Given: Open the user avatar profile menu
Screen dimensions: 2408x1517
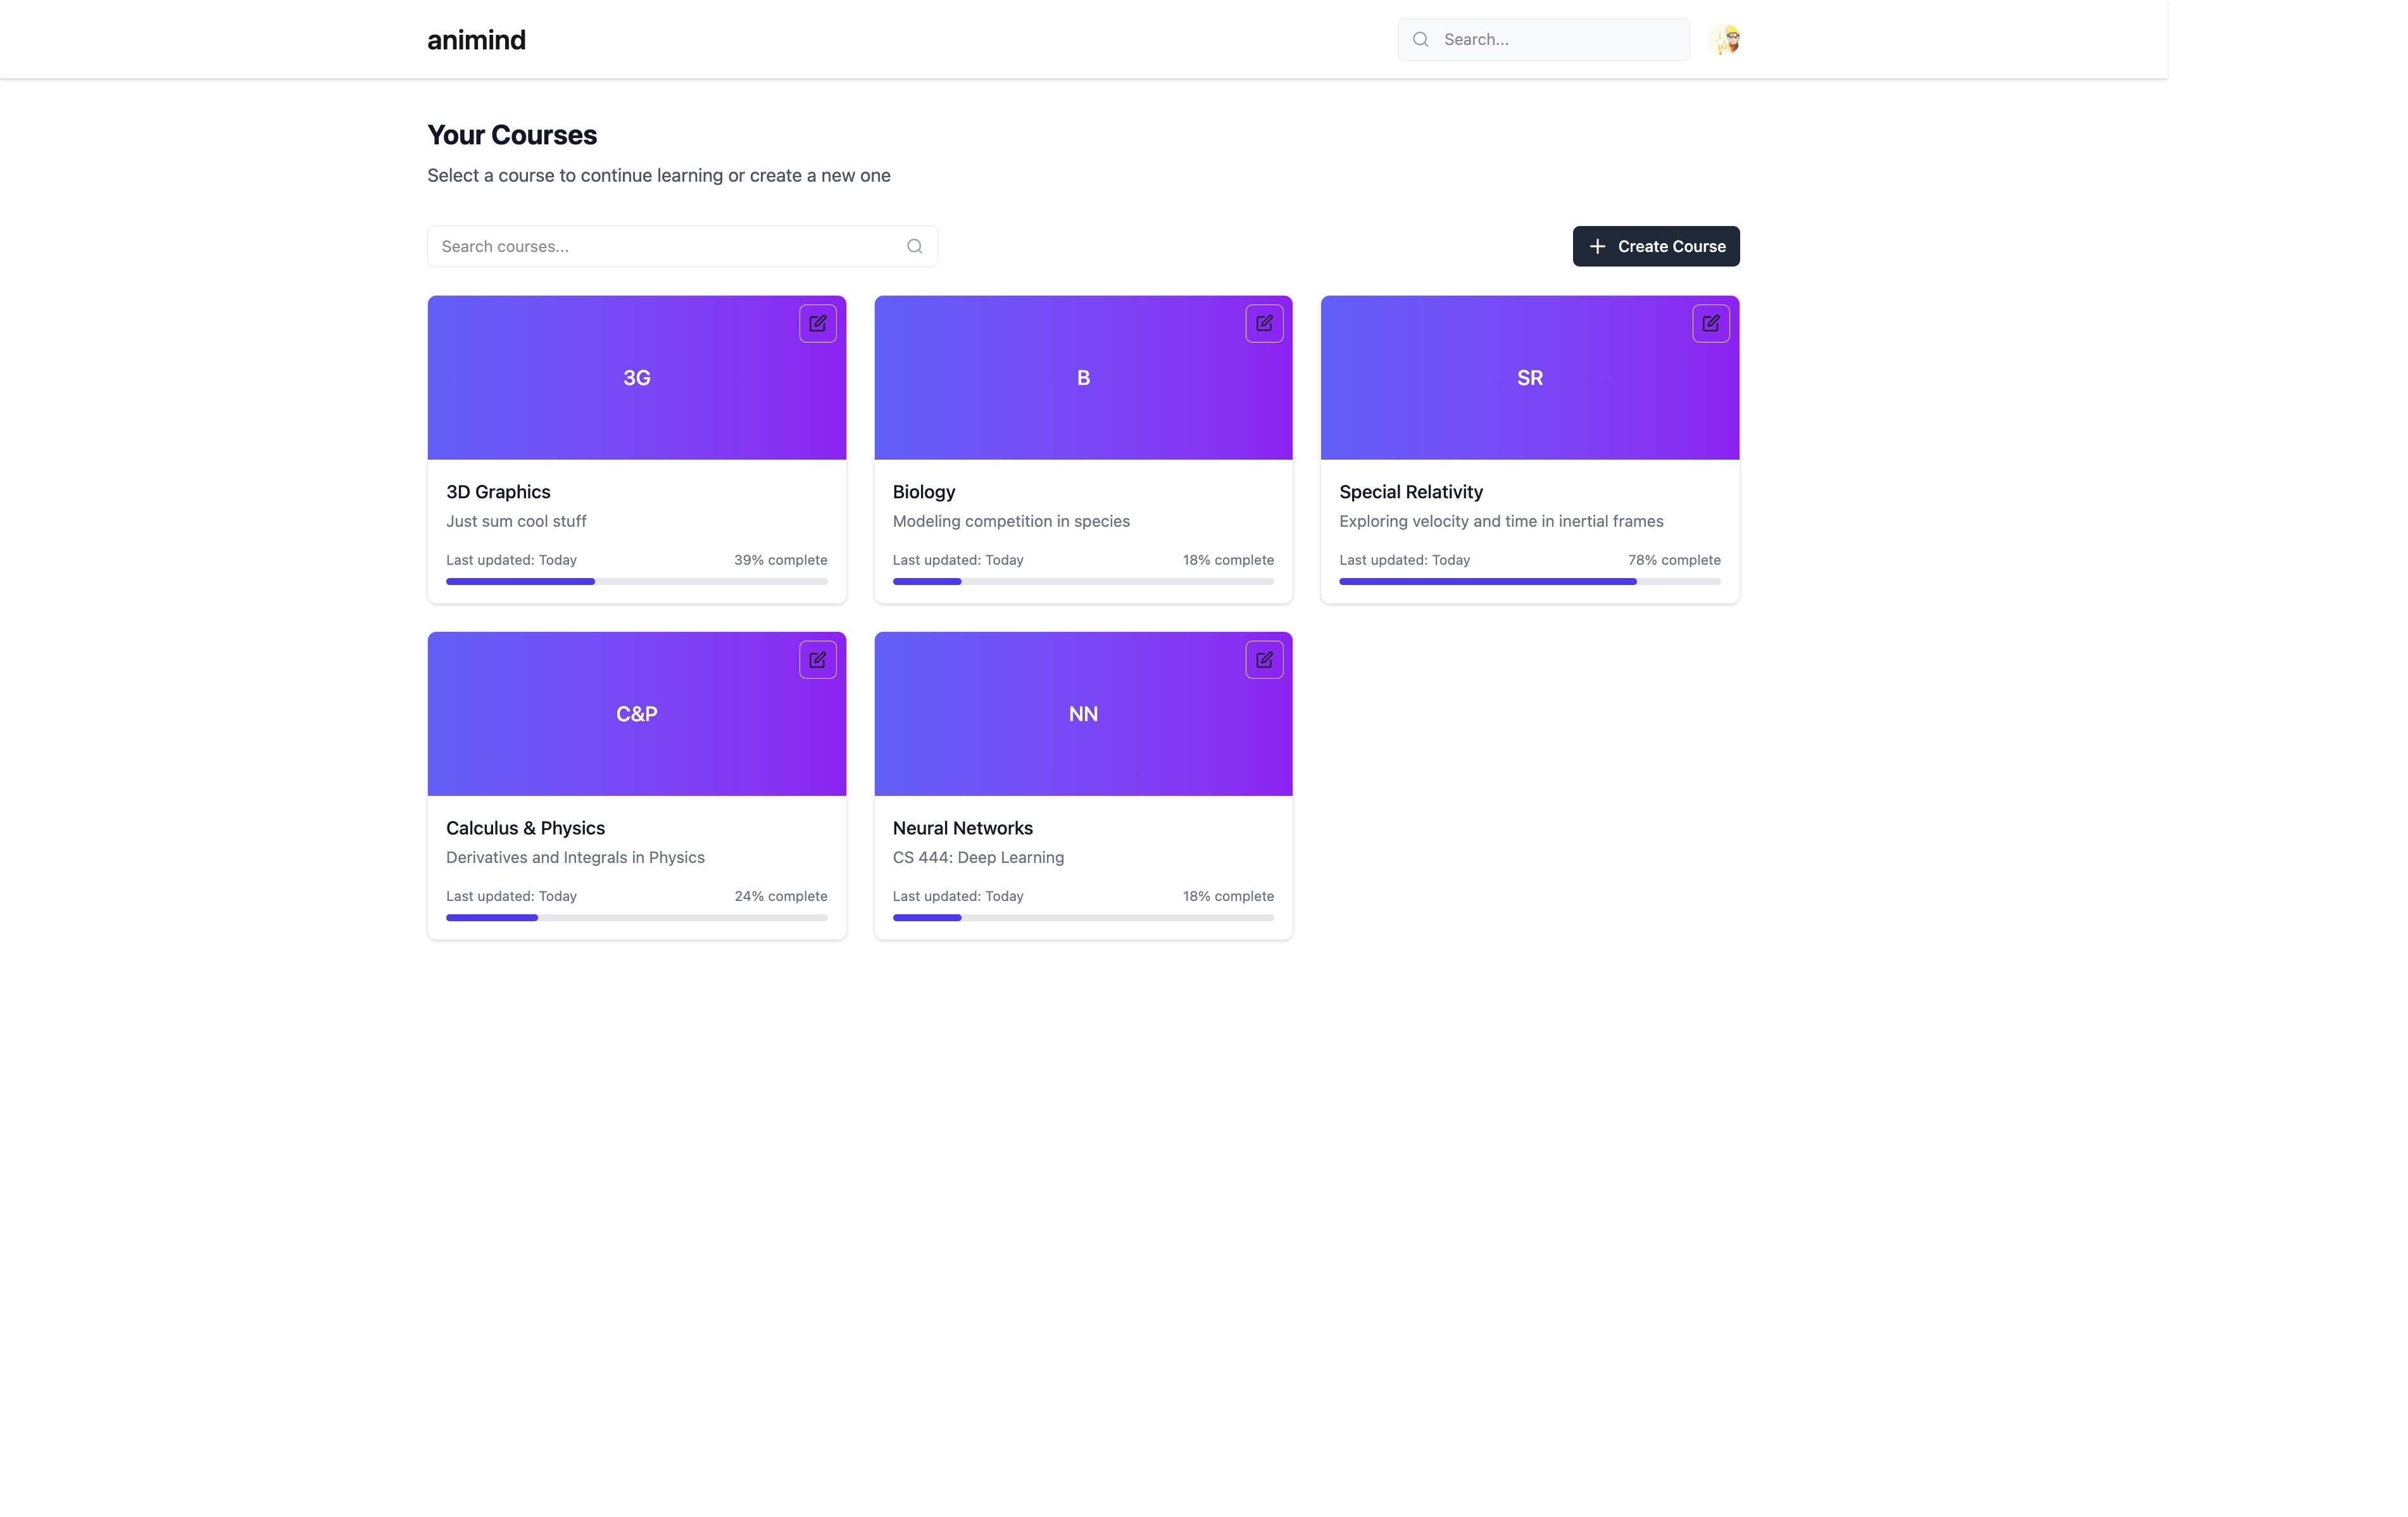Looking at the screenshot, I should click(1725, 40).
